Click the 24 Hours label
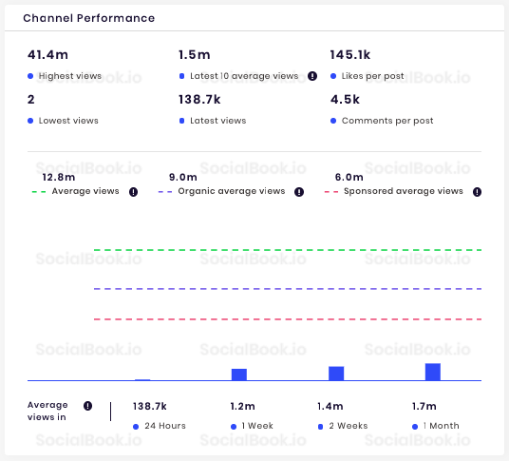The height and width of the screenshot is (461, 509). [165, 426]
